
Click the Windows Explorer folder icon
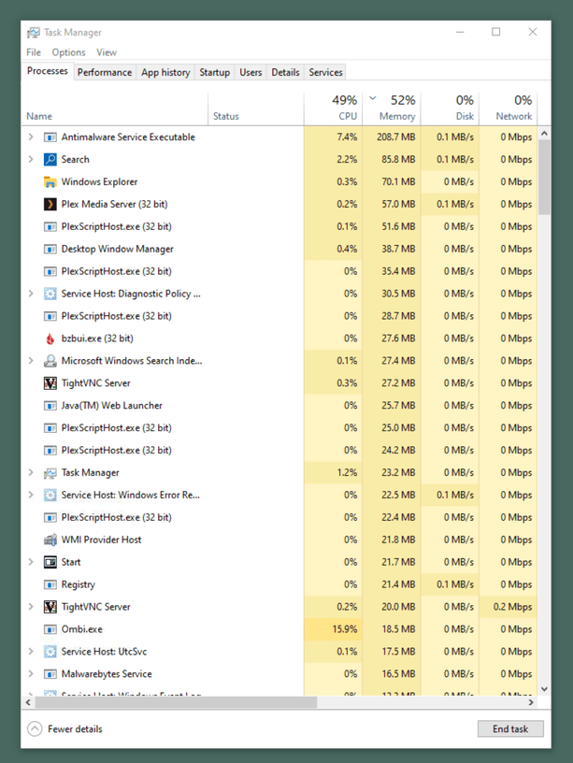[50, 181]
